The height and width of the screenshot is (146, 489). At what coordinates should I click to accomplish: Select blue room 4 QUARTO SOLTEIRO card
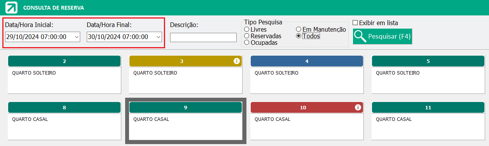[307, 75]
